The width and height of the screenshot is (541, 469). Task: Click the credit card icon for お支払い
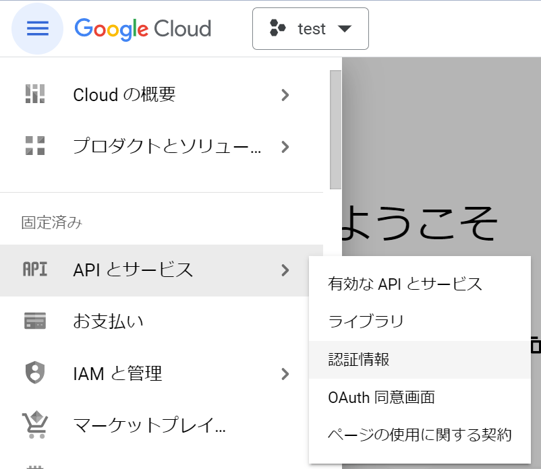click(35, 321)
